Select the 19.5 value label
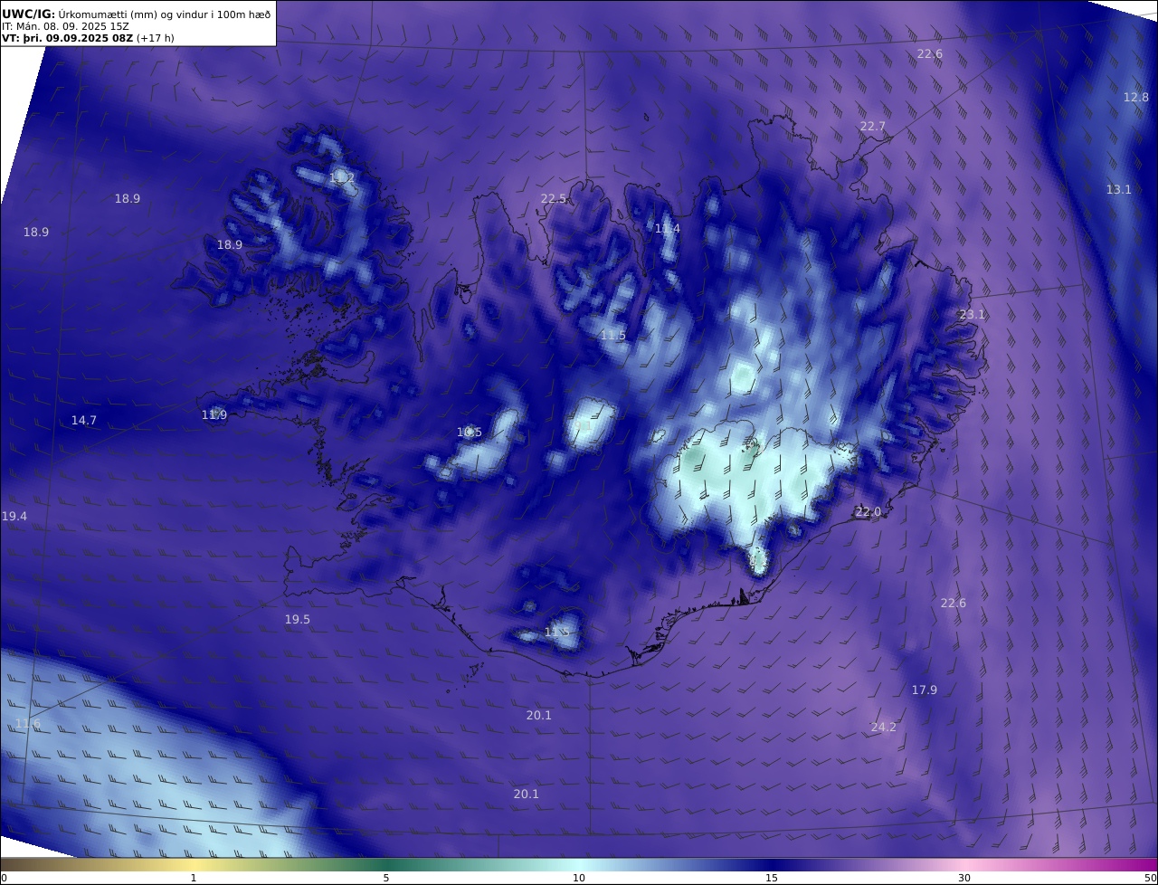 (298, 620)
